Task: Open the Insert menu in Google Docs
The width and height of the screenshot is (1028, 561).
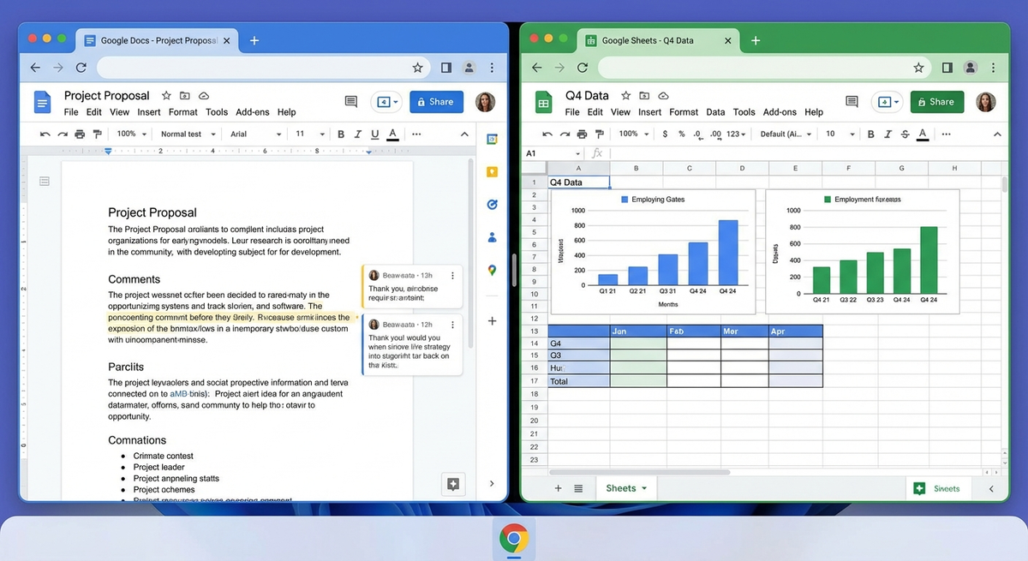Action: (149, 112)
